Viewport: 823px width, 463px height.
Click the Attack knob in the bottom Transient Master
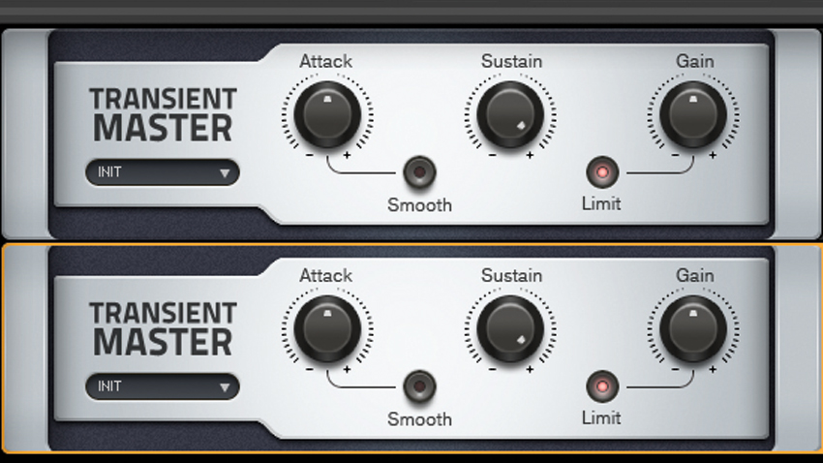coord(327,328)
